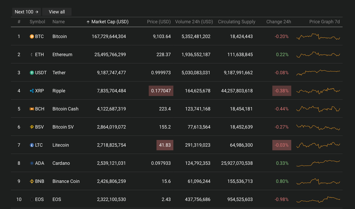Click the Ethereum ETH coin icon
This screenshot has height=209, width=355.
coord(32,55)
